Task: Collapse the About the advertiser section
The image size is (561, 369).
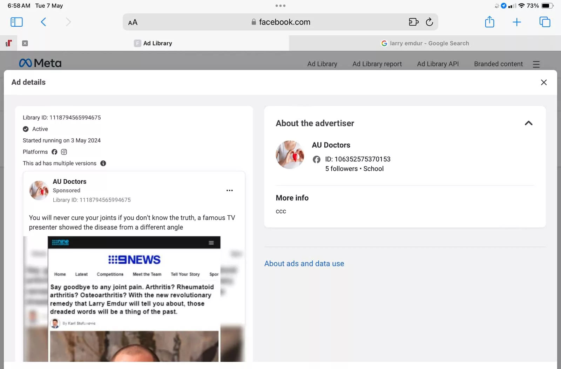Action: point(528,123)
